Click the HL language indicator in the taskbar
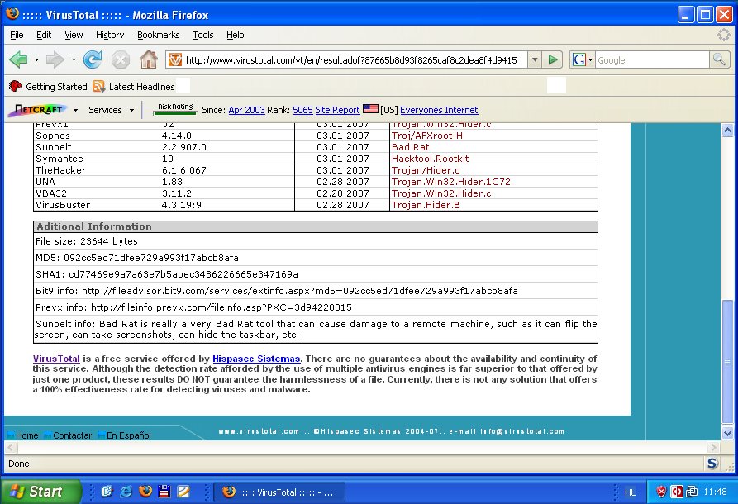 (630, 492)
